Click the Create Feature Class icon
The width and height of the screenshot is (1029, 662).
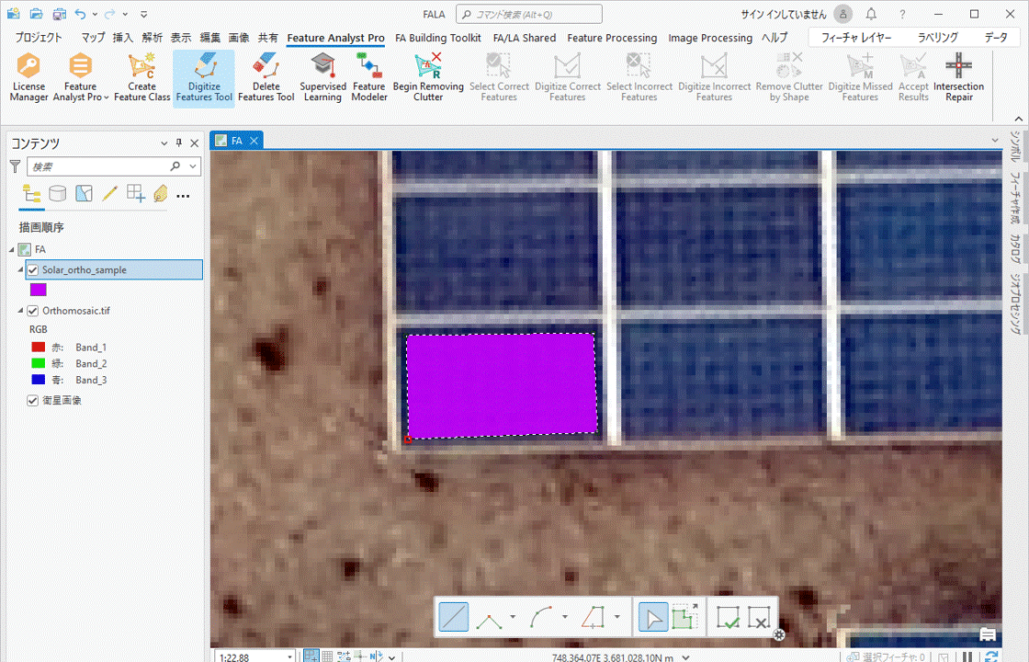coord(141,77)
